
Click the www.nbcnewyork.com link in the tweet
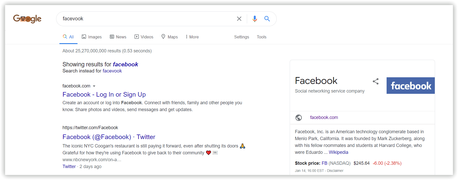(92, 160)
